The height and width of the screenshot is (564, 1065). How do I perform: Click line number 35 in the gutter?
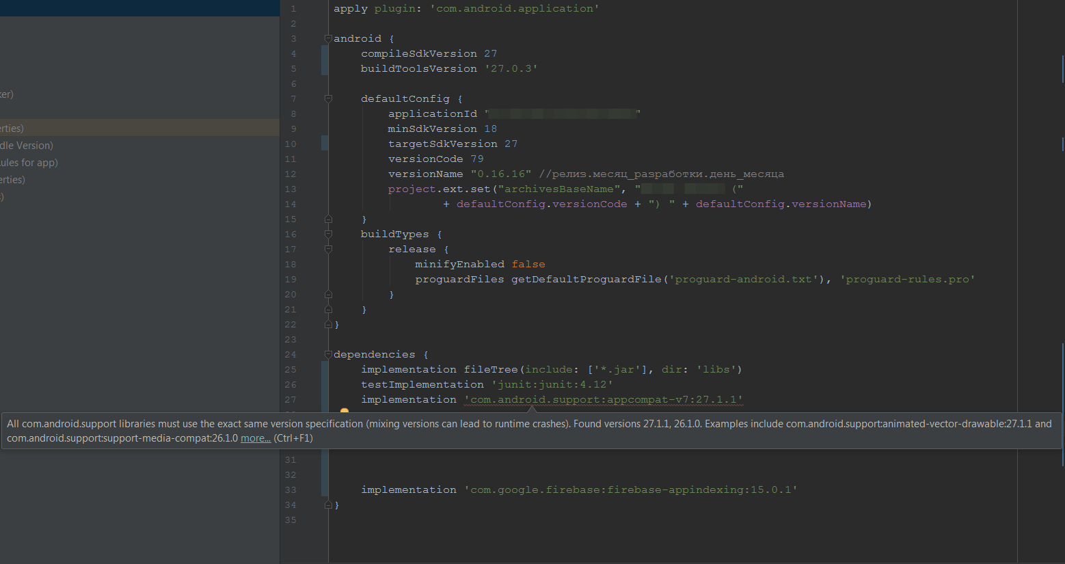tap(291, 520)
